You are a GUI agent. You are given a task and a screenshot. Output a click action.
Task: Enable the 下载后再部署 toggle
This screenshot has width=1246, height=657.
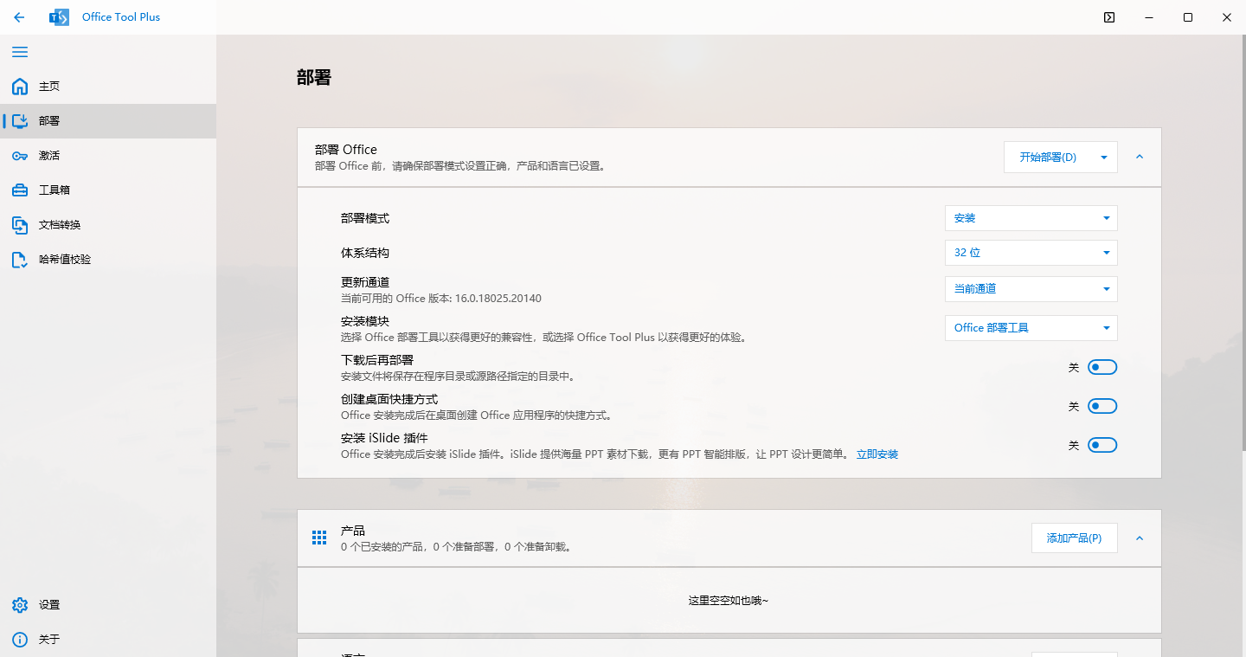(x=1102, y=366)
